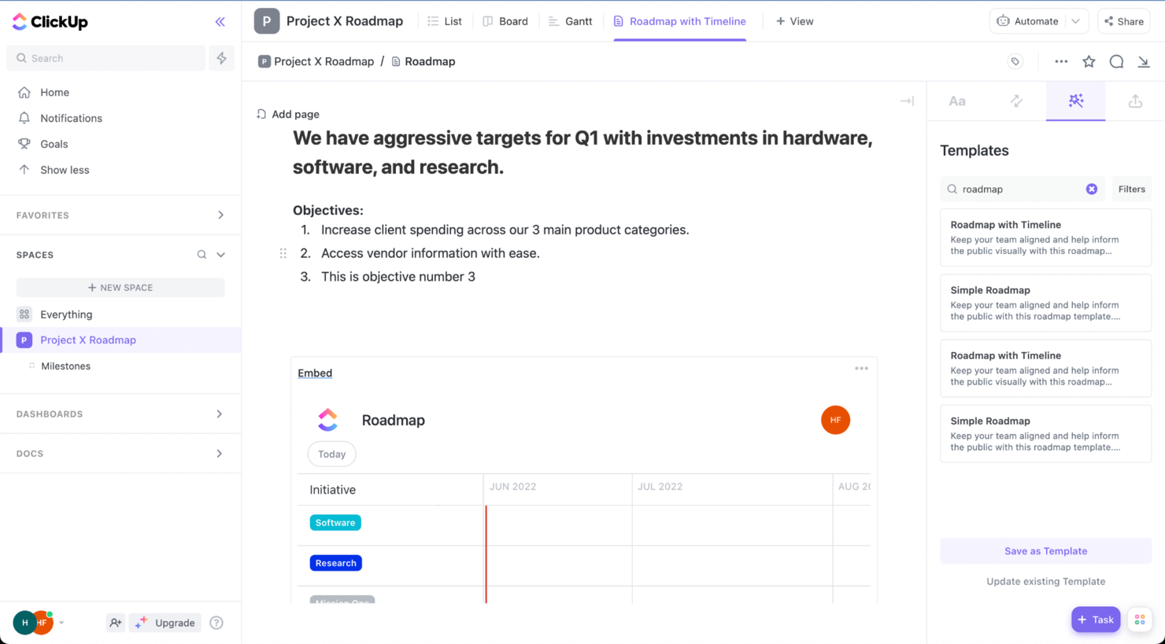Toggle full page width with the arrow icon
Screen dimensions: 1165x644
pos(906,101)
